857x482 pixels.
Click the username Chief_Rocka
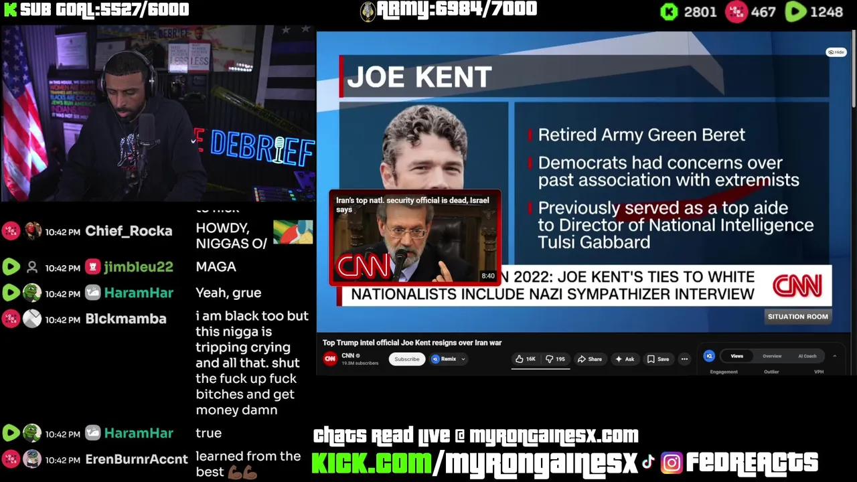coord(129,231)
